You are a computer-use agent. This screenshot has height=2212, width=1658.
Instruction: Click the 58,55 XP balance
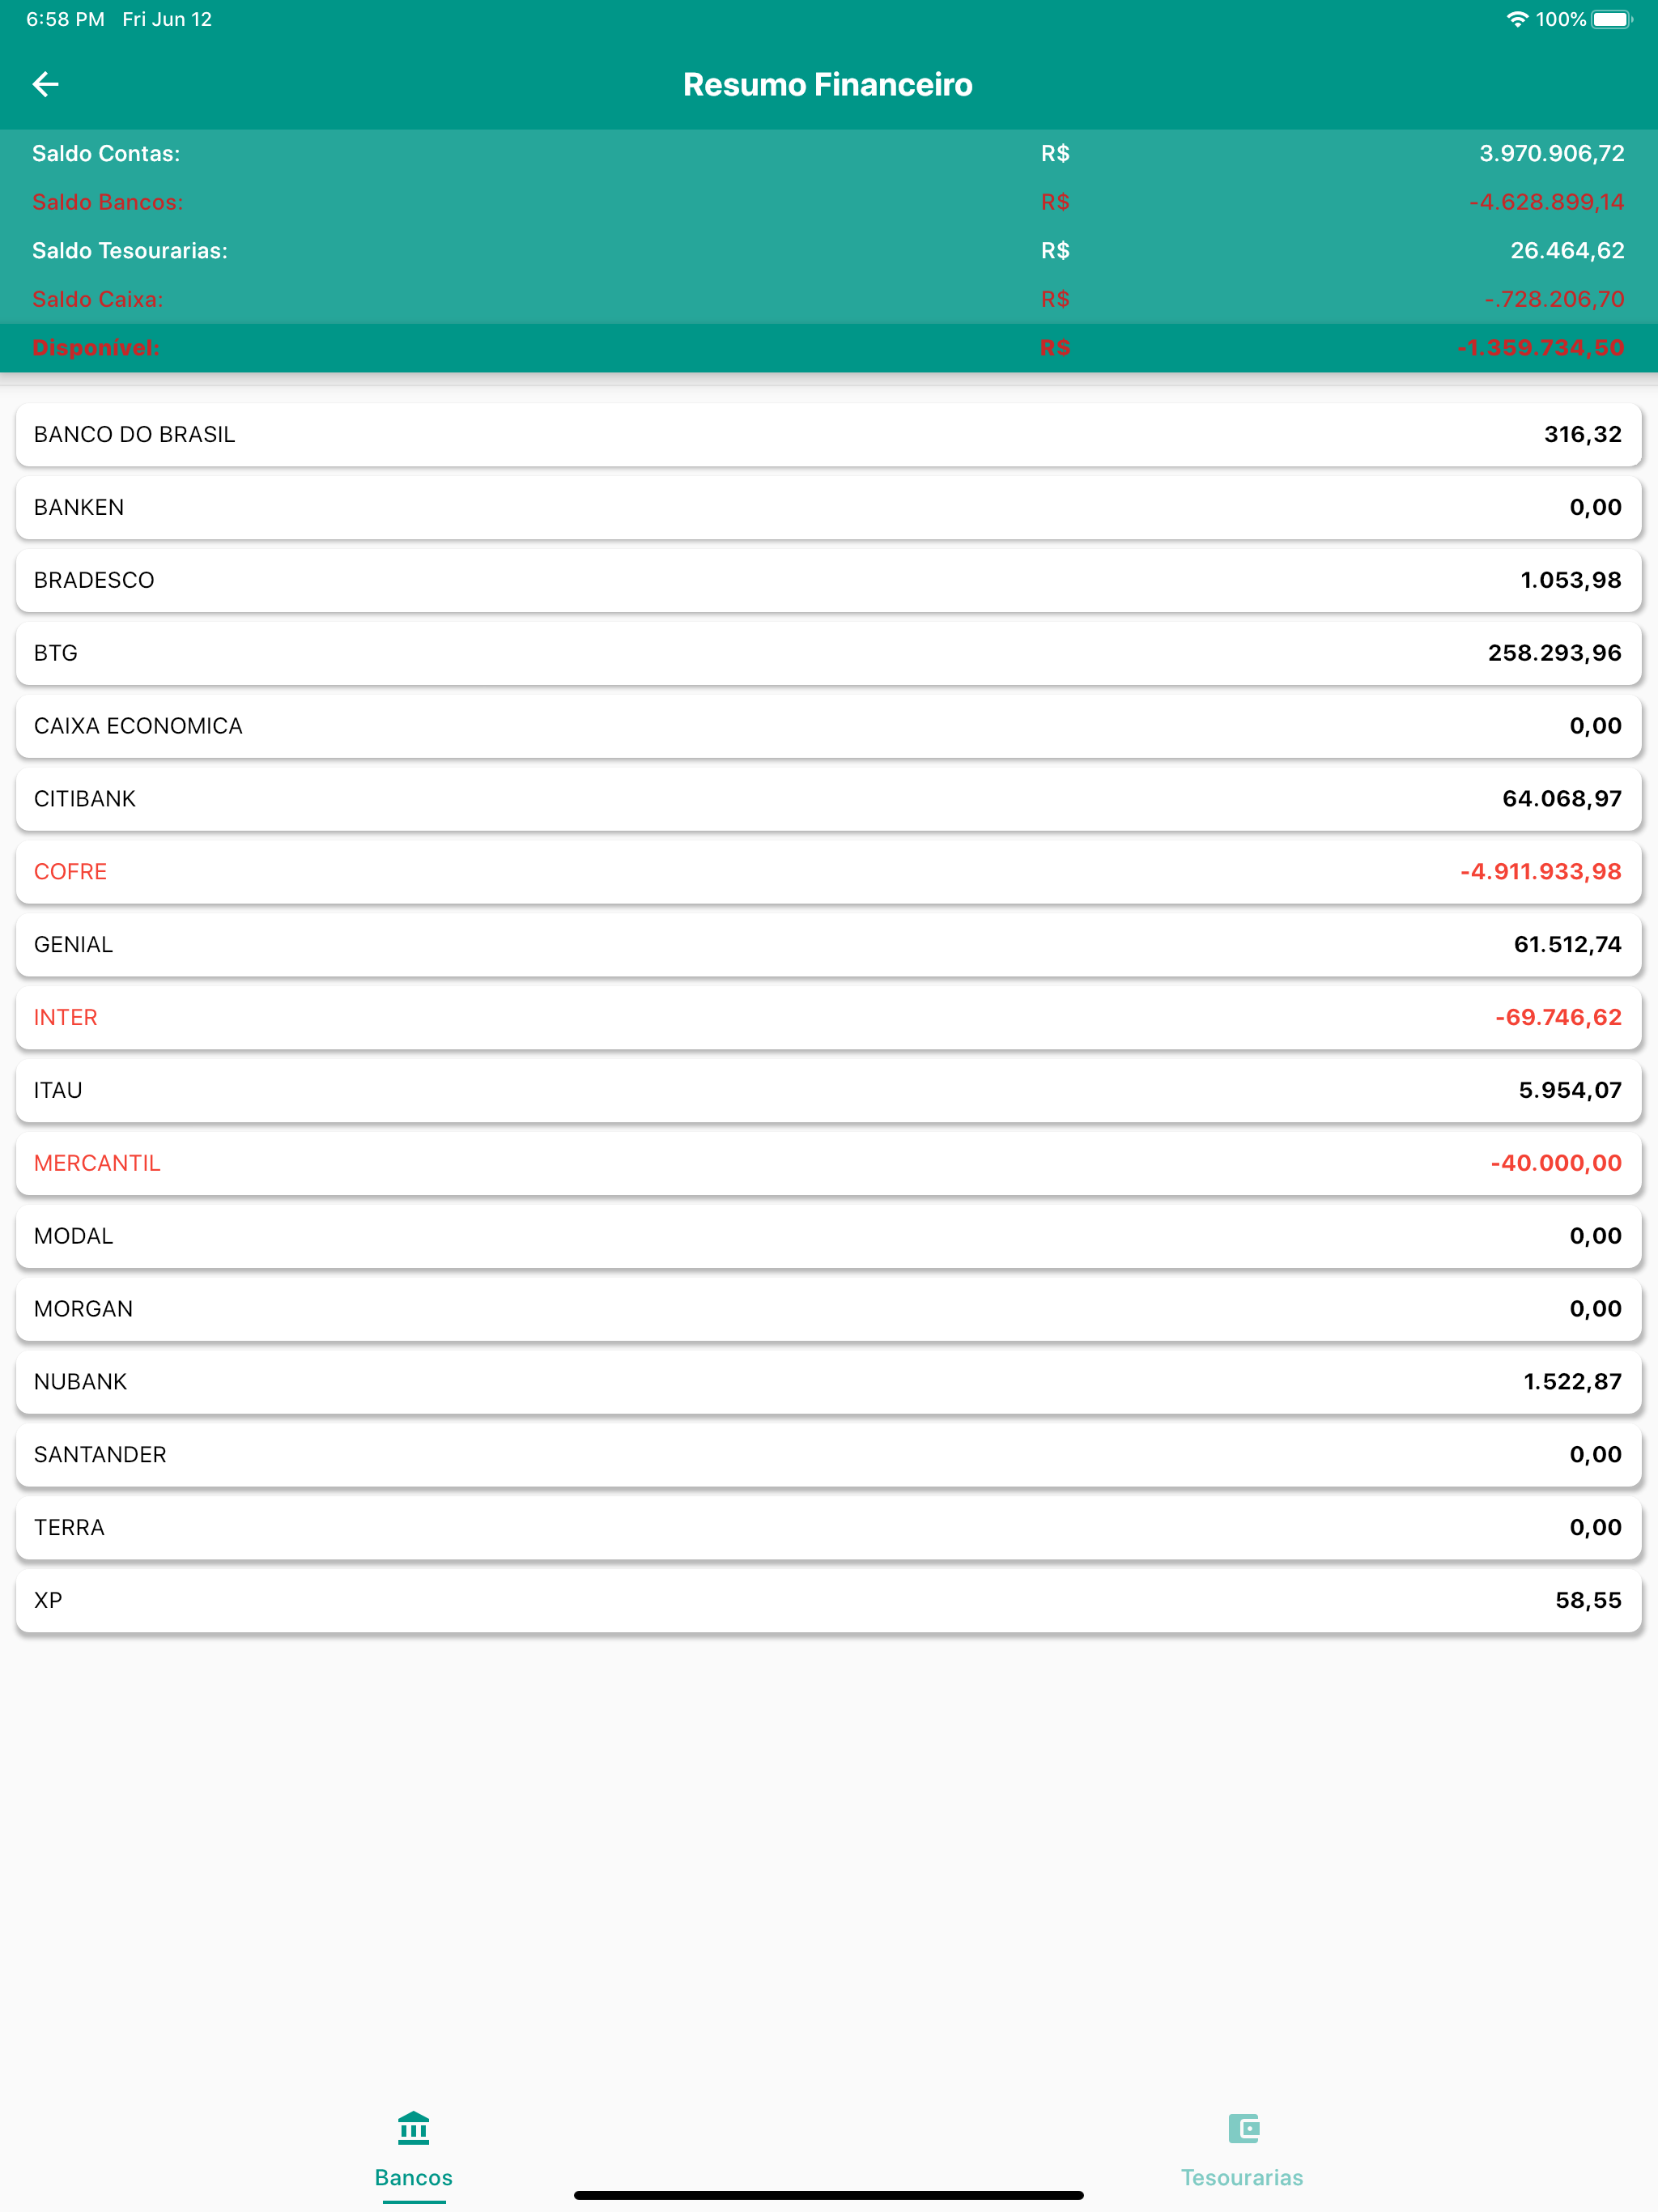tap(1589, 1600)
